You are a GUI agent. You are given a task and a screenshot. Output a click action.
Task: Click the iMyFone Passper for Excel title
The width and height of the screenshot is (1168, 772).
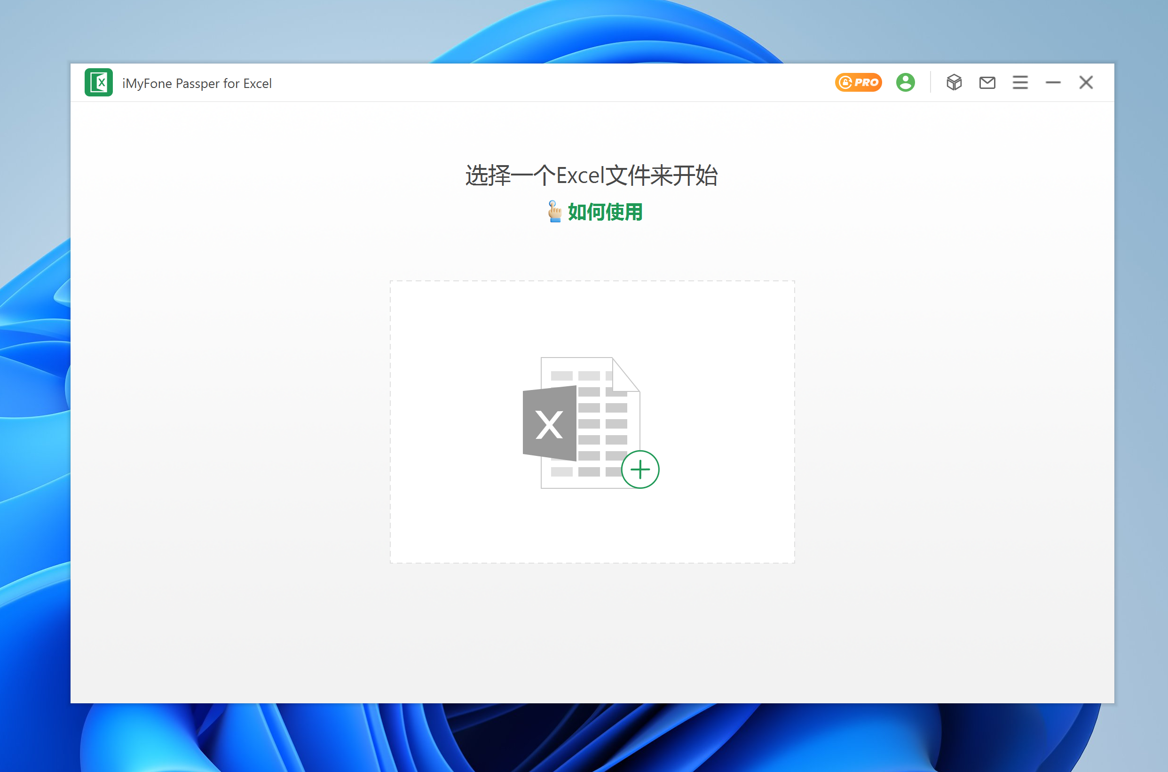(197, 83)
